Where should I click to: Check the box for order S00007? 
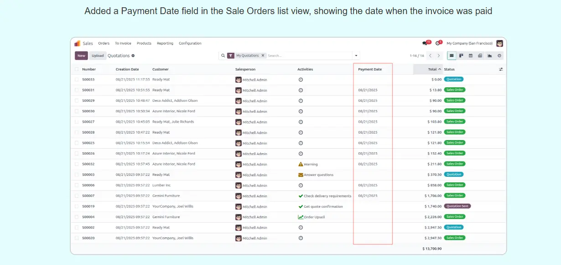pos(77,196)
